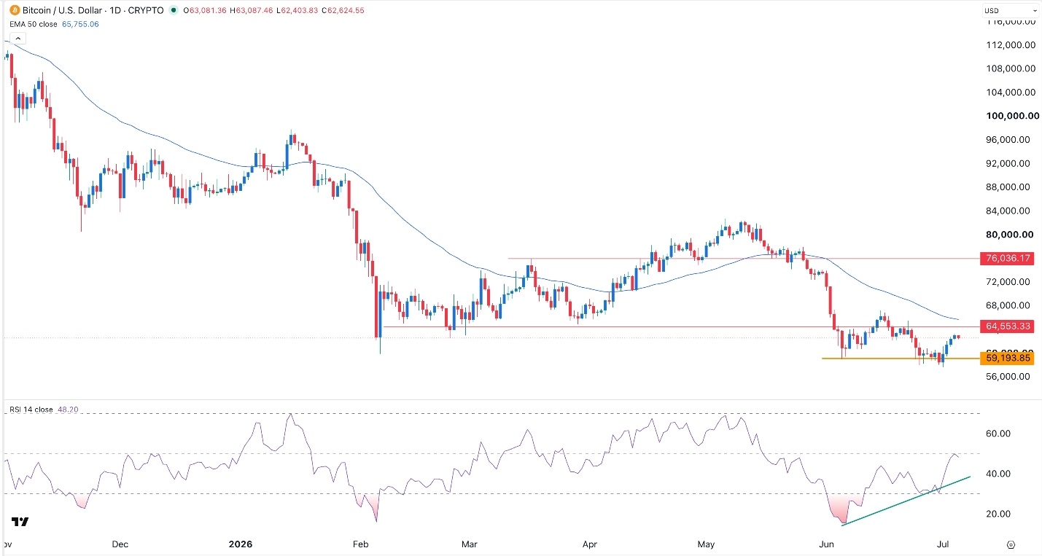Click the 60.00 RSI axis label
This screenshot has height=556, width=1042.
click(x=998, y=434)
